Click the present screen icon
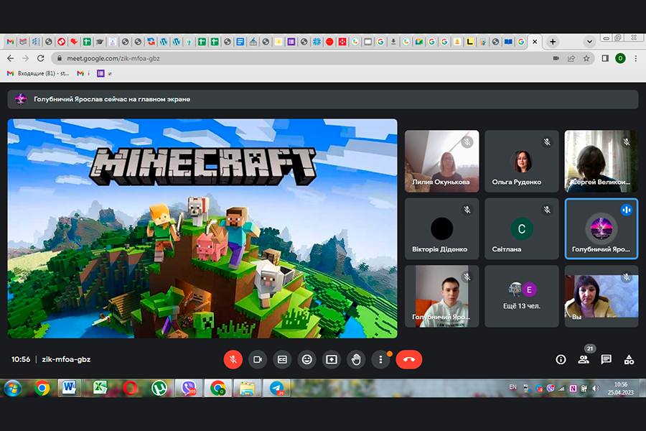 pyautogui.click(x=332, y=359)
